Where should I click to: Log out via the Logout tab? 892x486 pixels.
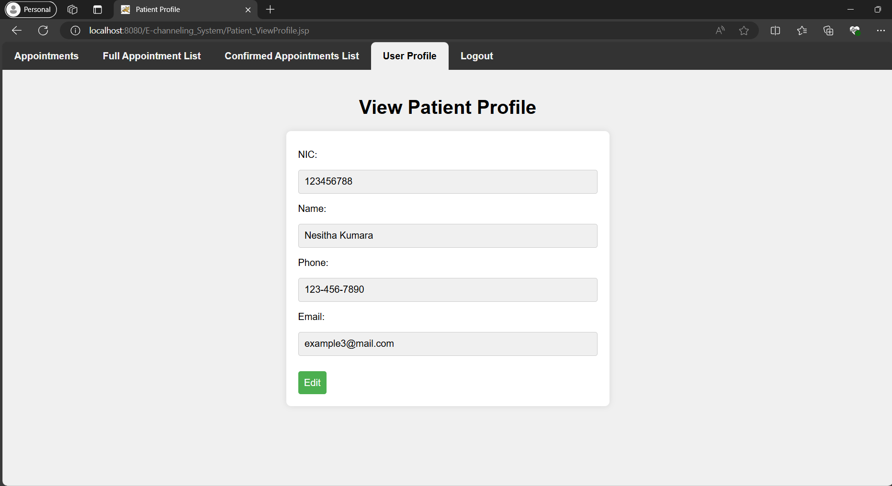[476, 56]
